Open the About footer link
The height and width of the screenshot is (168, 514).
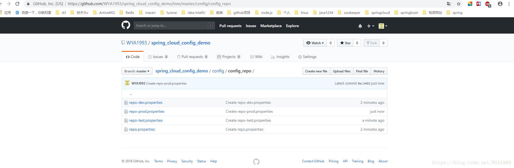pos(383,161)
